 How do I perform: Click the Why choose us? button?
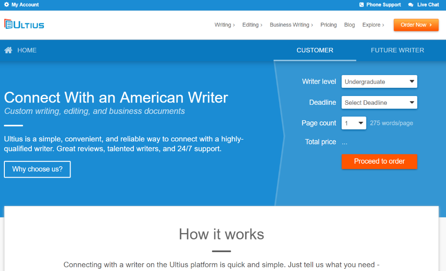[37, 169]
